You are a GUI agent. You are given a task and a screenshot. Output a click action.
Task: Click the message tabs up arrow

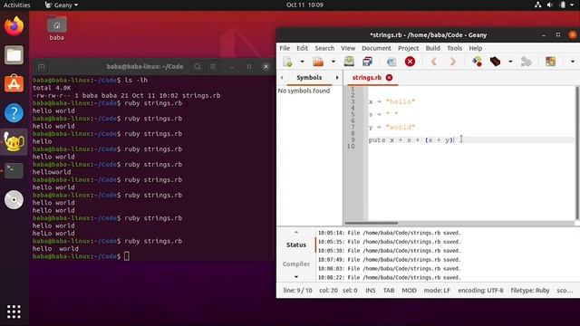tap(296, 232)
